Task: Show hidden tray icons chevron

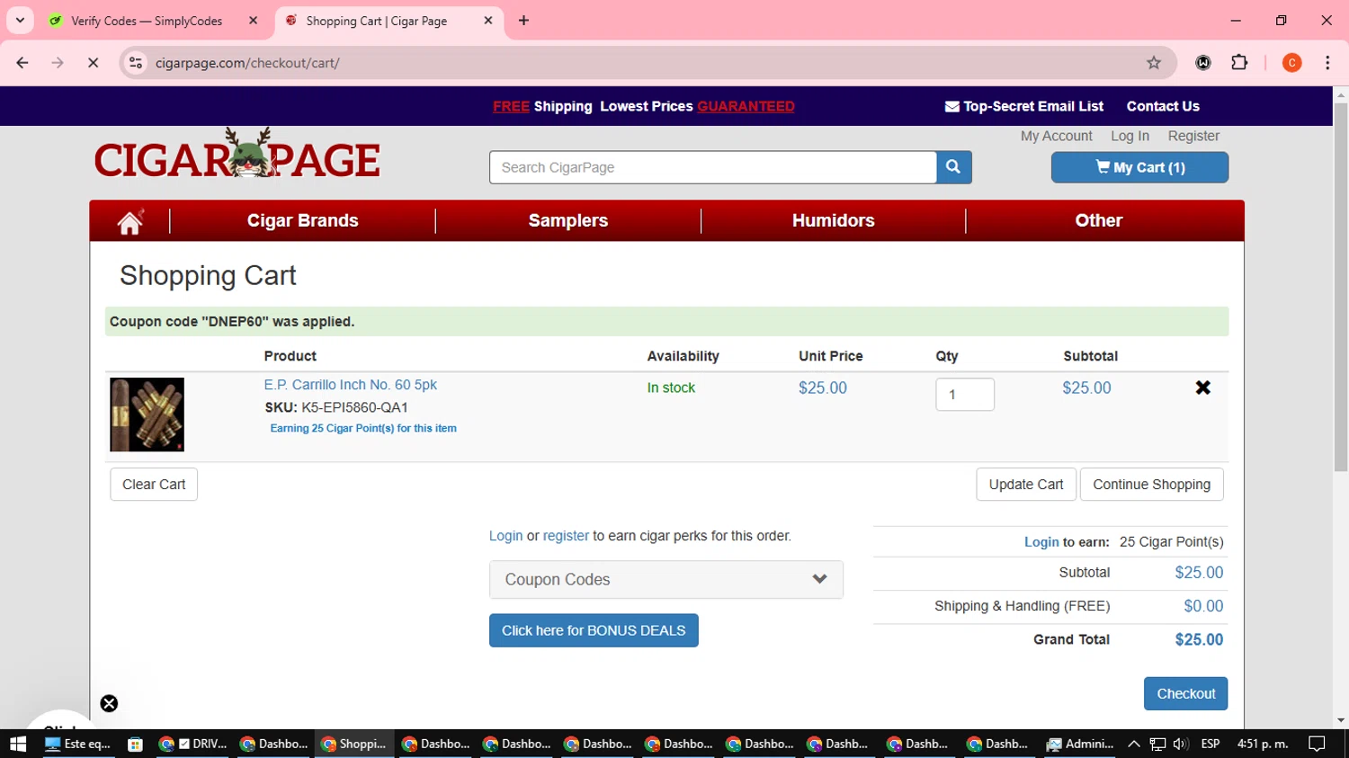Action: point(1134,744)
